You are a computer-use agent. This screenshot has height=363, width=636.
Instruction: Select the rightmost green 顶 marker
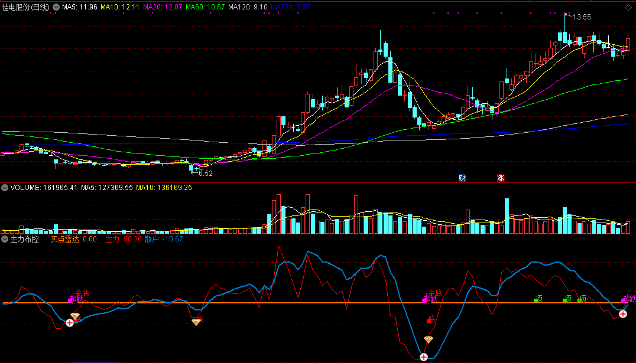(582, 299)
